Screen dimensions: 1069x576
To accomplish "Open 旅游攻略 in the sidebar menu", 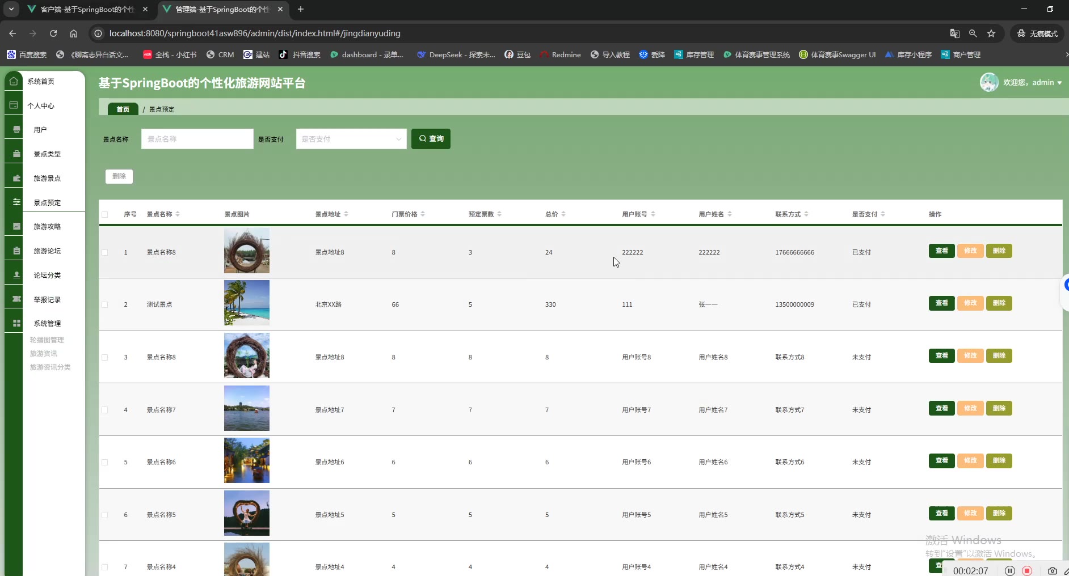I will [x=47, y=227].
